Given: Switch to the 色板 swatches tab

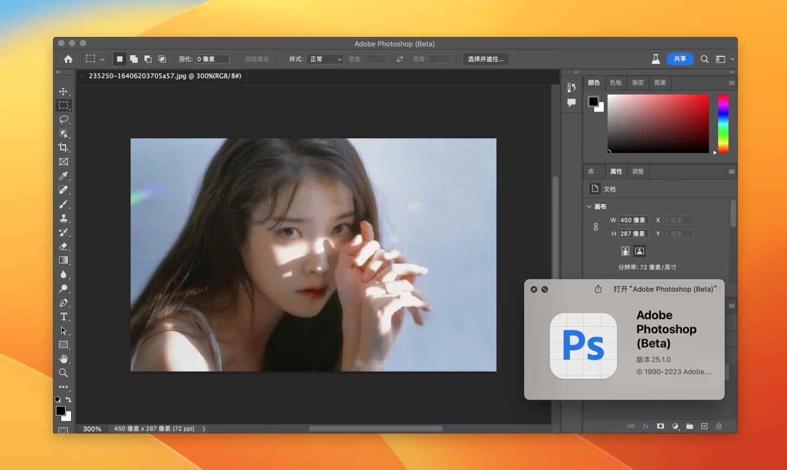Looking at the screenshot, I should [616, 83].
